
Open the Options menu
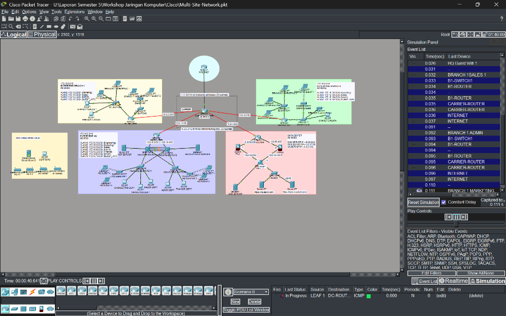pos(29,12)
